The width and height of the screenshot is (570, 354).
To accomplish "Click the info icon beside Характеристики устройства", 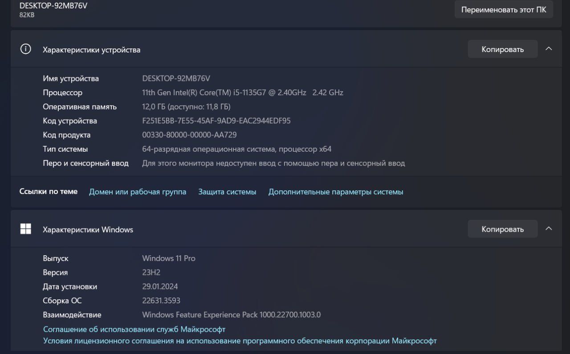I will pos(26,49).
